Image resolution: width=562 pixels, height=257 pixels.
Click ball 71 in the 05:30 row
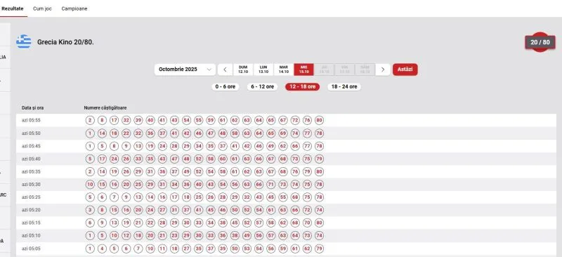pos(270,184)
